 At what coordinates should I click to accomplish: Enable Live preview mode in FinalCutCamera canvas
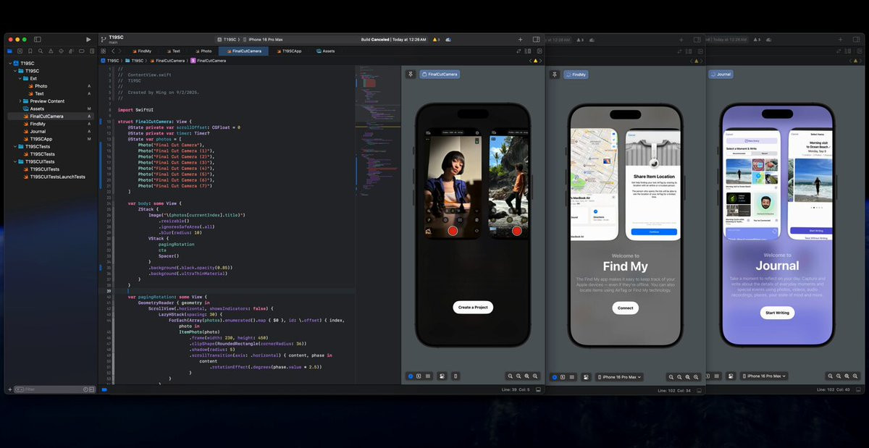tap(410, 376)
